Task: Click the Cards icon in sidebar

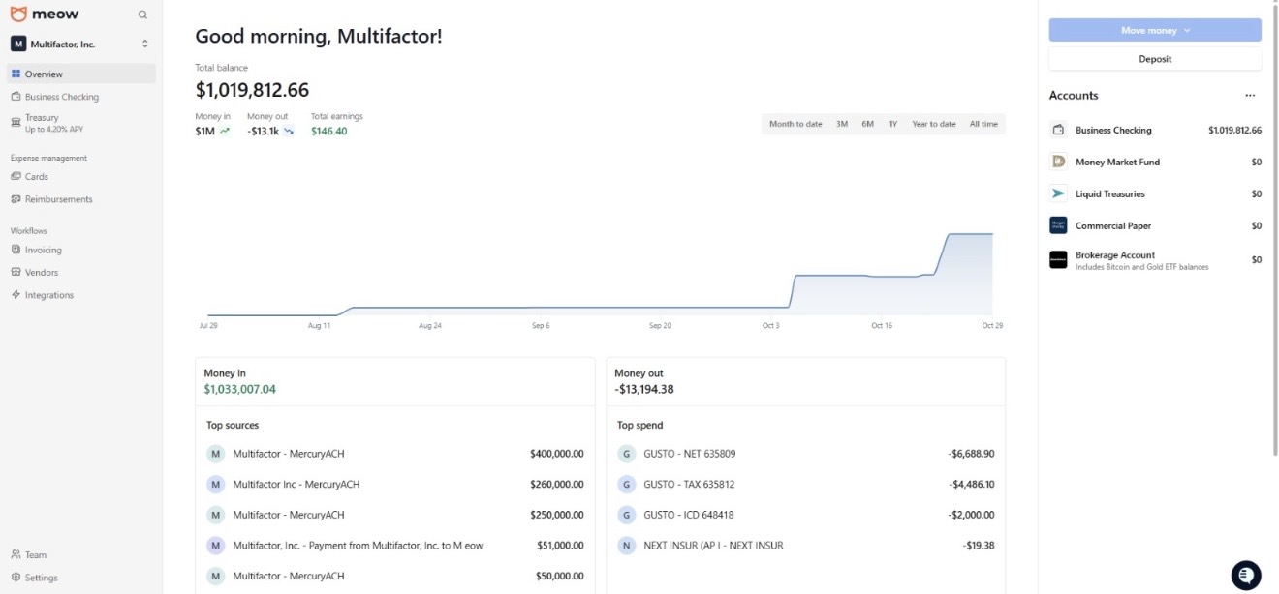Action: (x=16, y=177)
